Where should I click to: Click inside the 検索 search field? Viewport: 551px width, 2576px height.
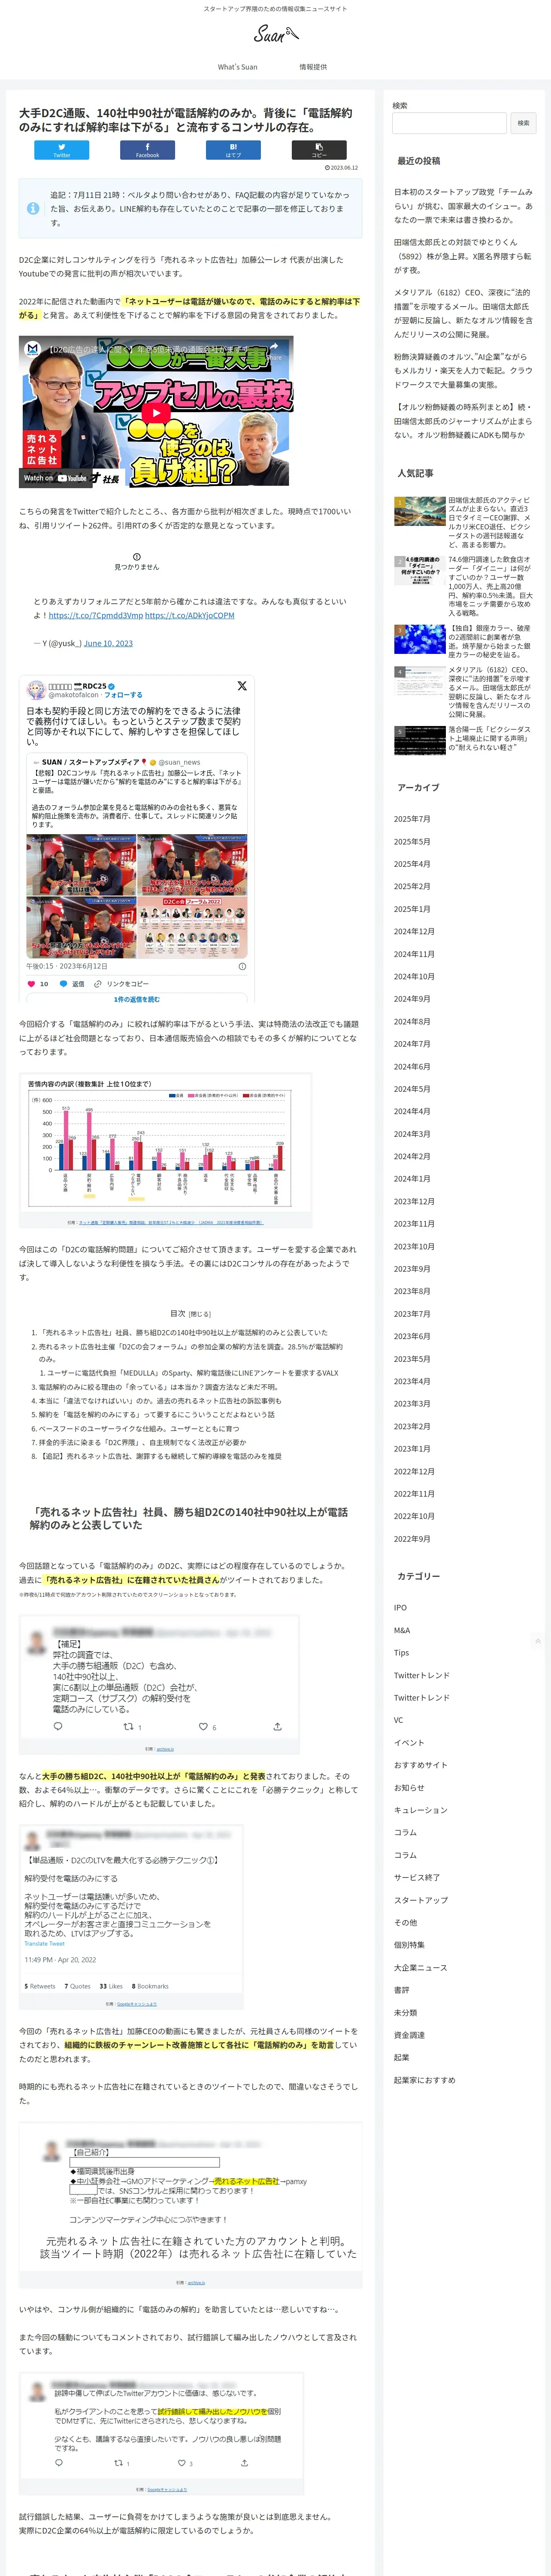click(449, 123)
